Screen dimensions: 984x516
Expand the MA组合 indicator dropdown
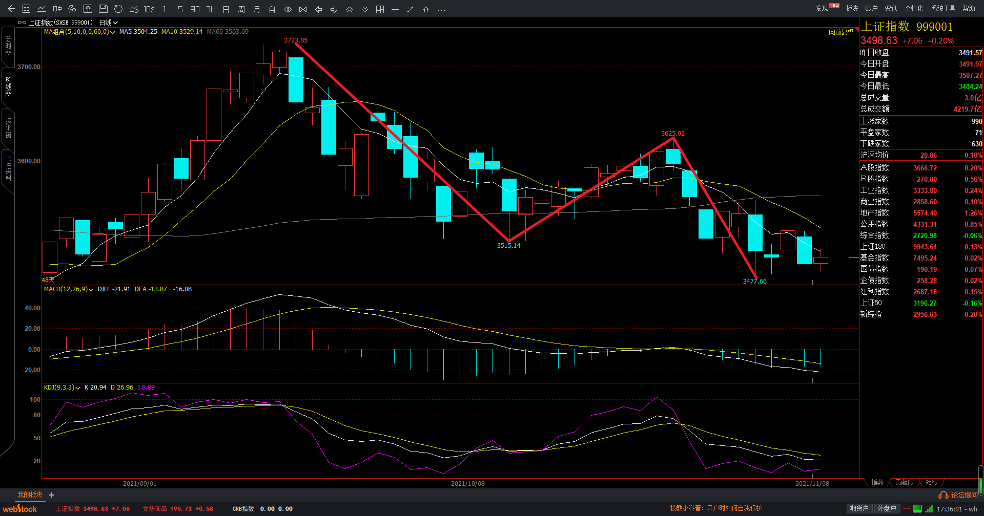pyautogui.click(x=112, y=32)
